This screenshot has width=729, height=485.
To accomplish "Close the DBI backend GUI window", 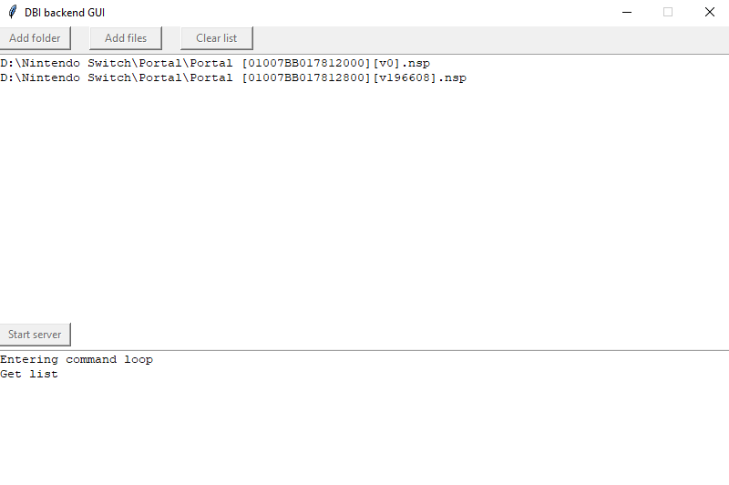I will [709, 13].
